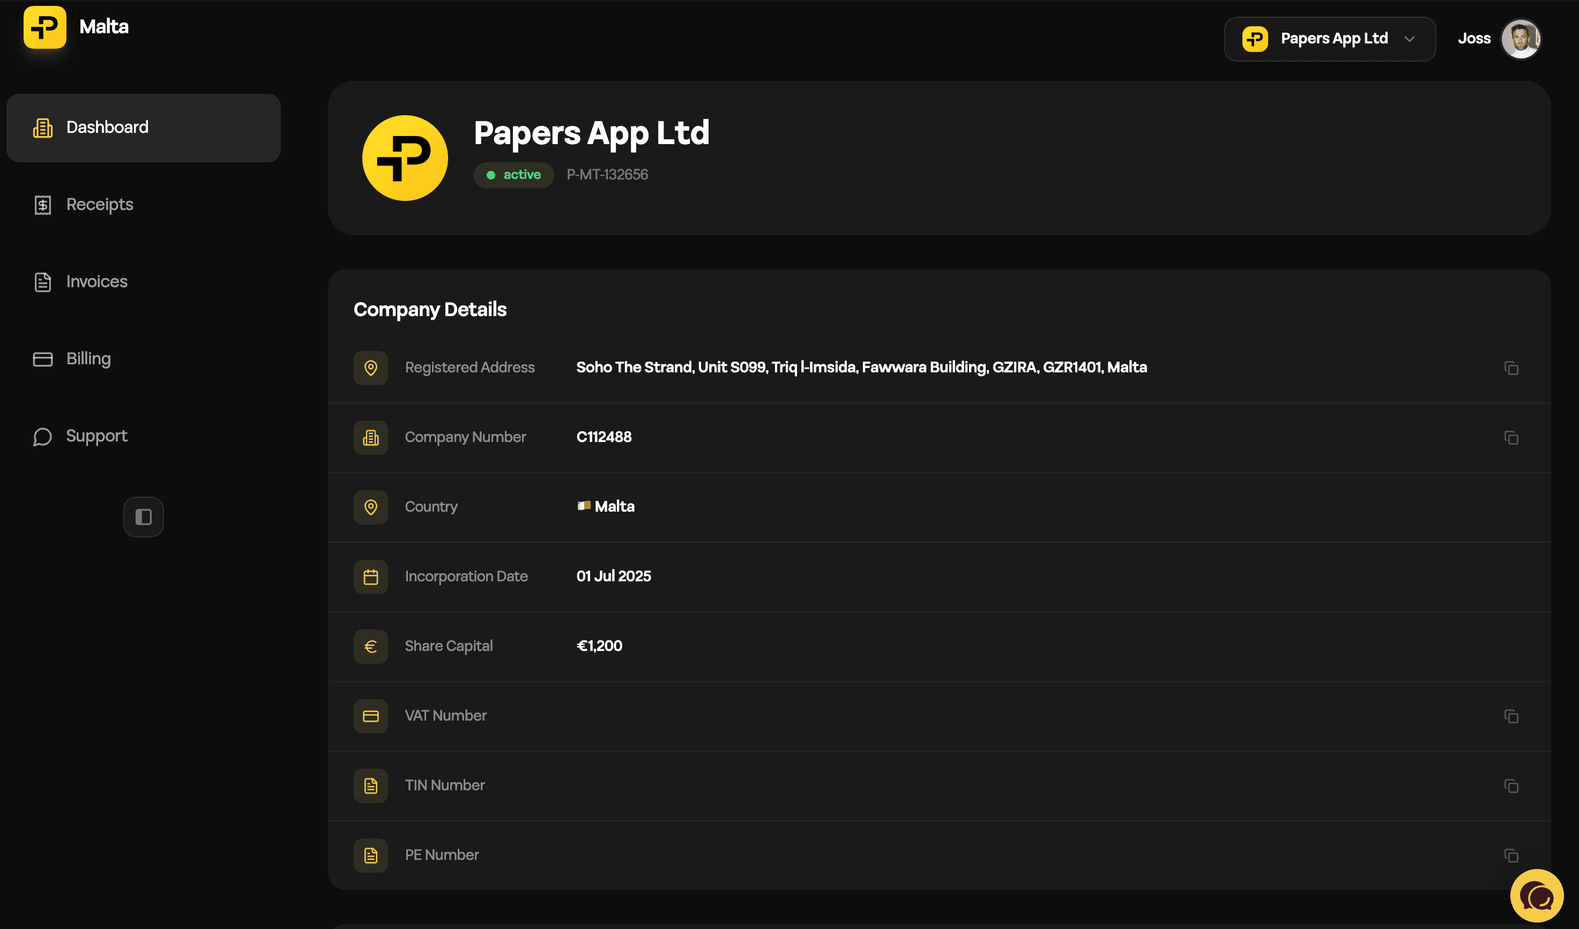1579x929 pixels.
Task: Open the support chat bubble
Action: click(1538, 895)
